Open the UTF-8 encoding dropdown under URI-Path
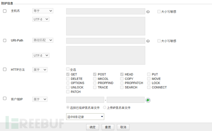The image size is (212, 131). (x=41, y=55)
